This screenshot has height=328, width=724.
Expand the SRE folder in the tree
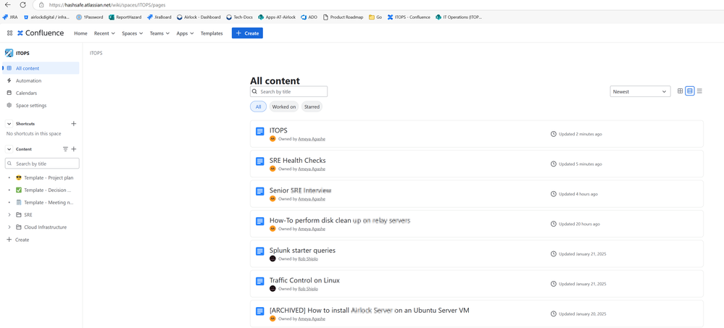click(9, 214)
